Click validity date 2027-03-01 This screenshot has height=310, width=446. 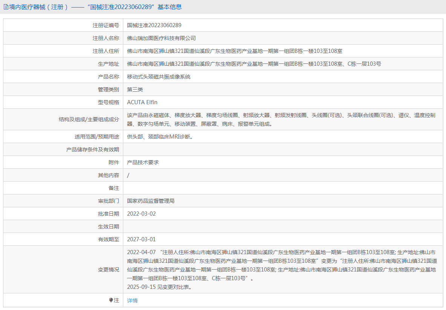point(141,239)
